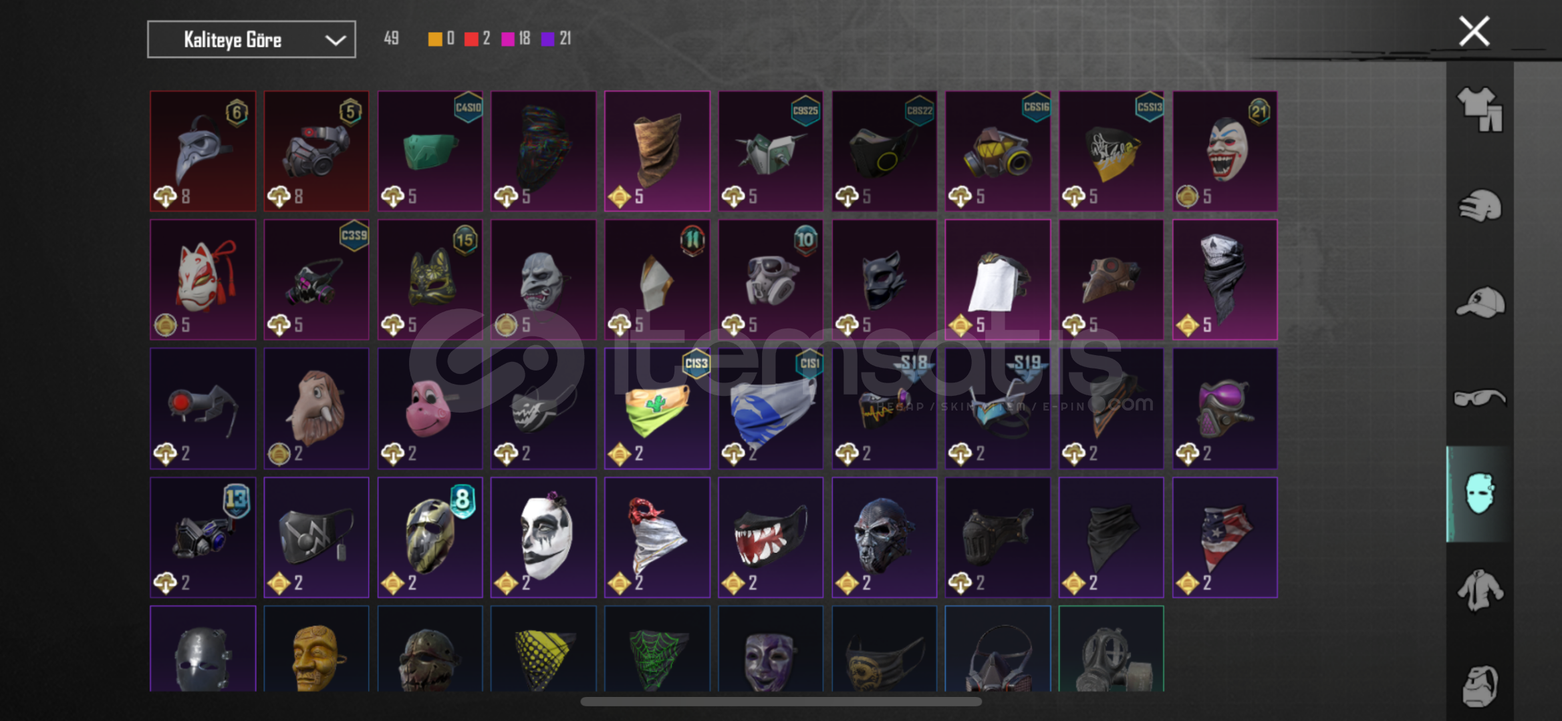This screenshot has width=1562, height=721.
Task: Open the cap hats category icon
Action: (x=1480, y=302)
